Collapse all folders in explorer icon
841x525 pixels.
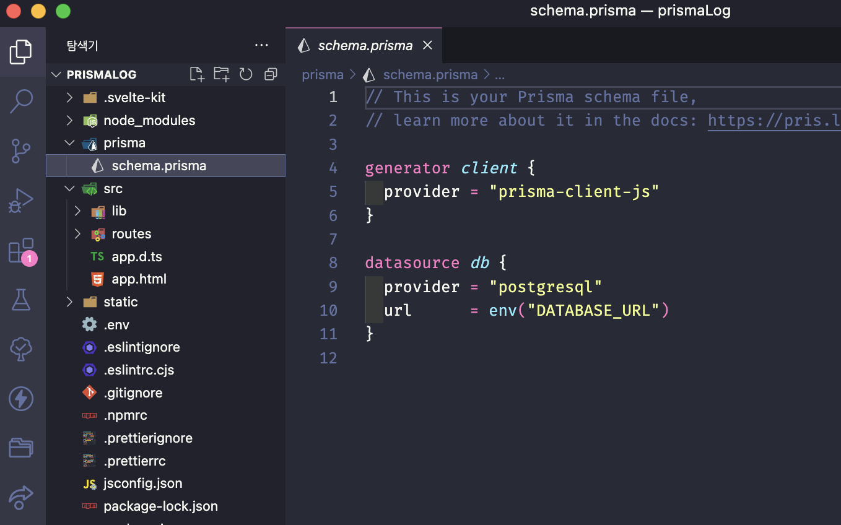click(271, 74)
